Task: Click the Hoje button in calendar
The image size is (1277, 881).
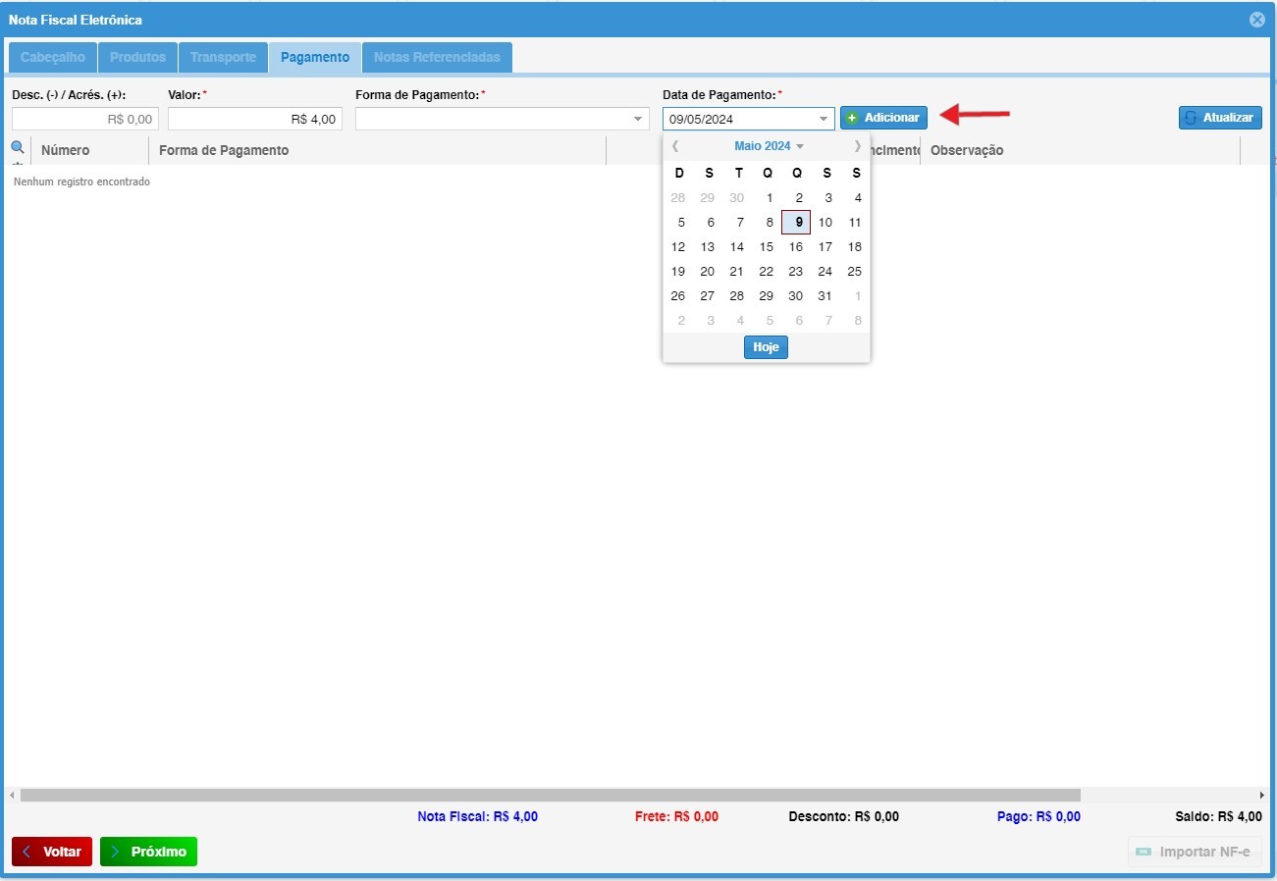Action: click(x=766, y=347)
